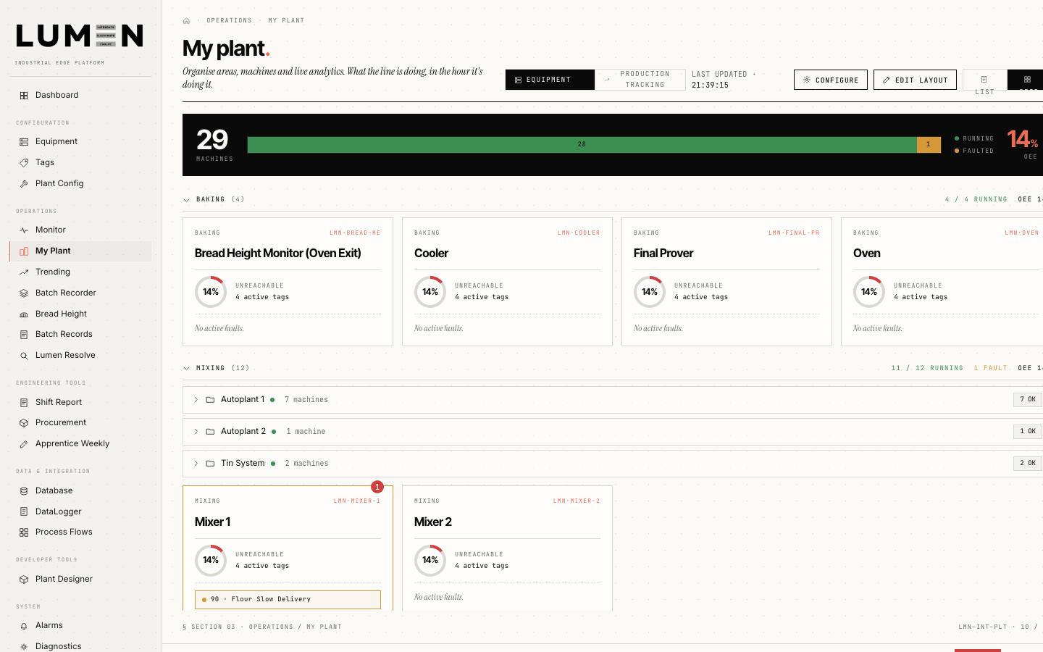Click the home breadcrumb icon
Screen dimensions: 1043x652
(x=186, y=21)
